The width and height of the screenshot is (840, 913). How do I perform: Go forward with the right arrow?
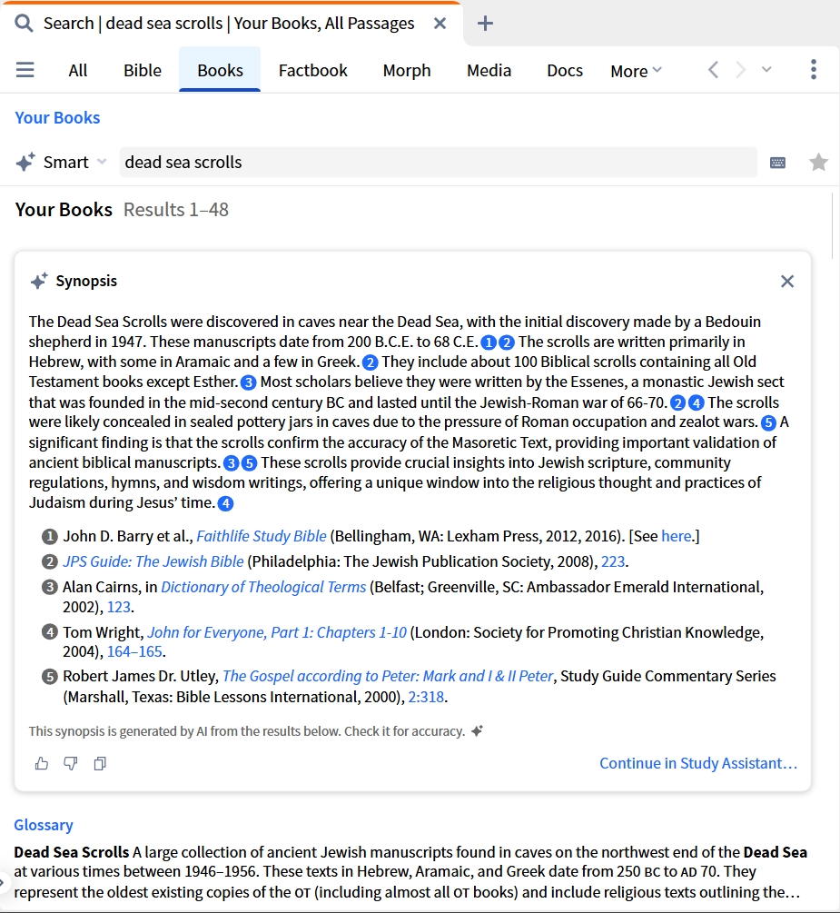[740, 70]
